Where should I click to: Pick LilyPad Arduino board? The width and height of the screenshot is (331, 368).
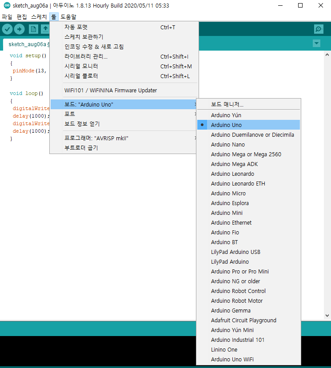click(x=248, y=261)
